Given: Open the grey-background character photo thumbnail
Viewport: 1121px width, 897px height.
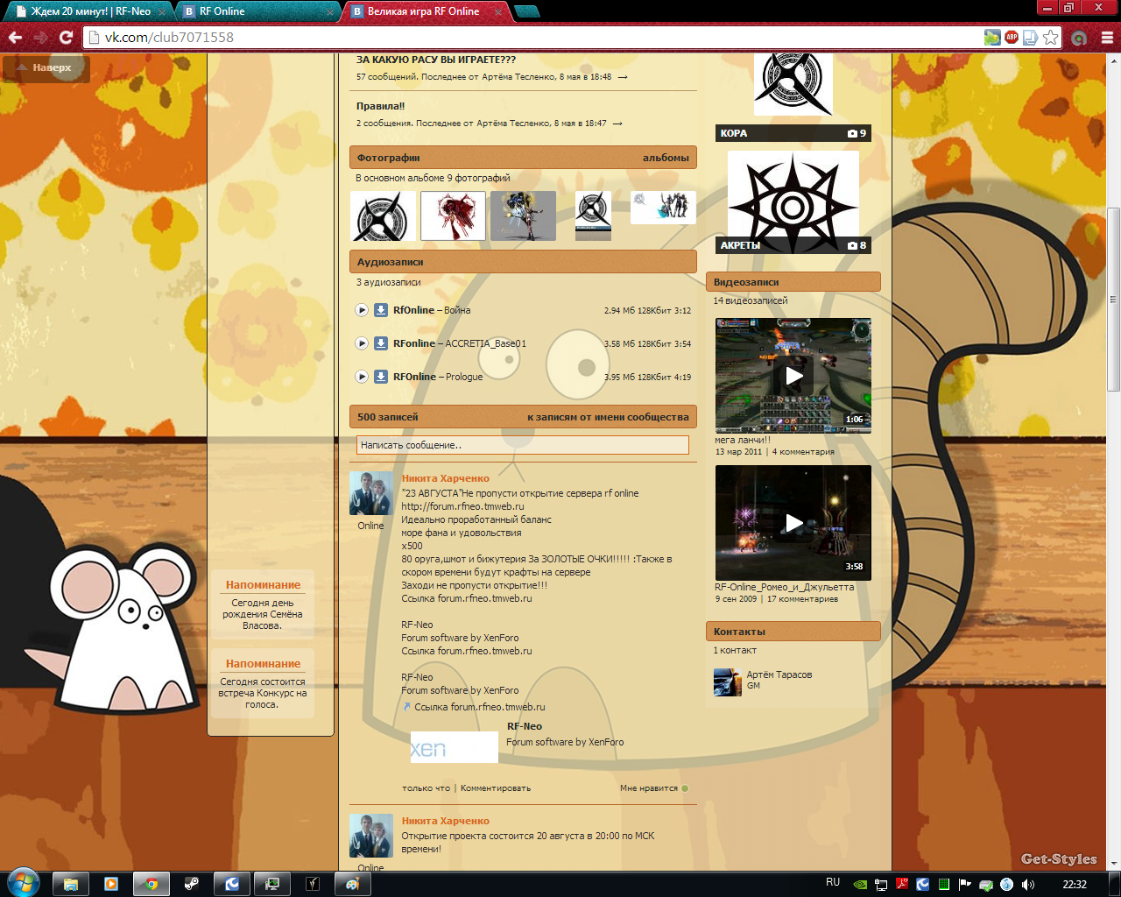Looking at the screenshot, I should tap(523, 215).
